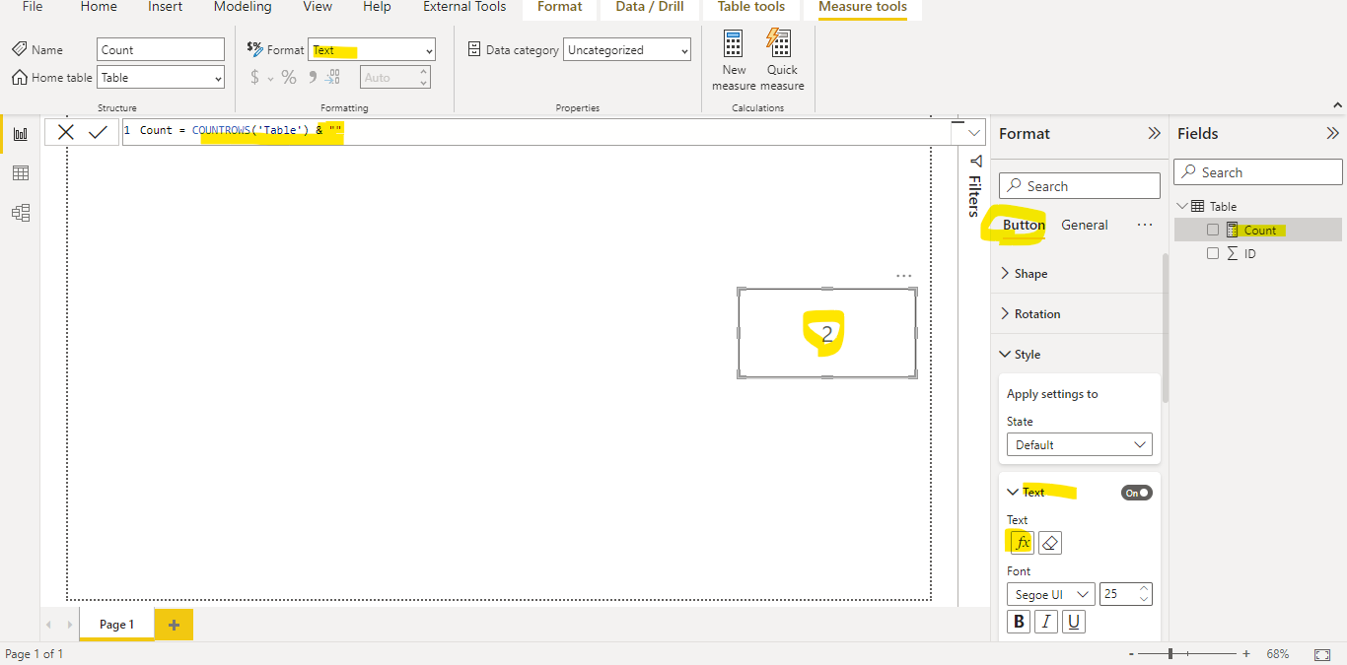
Task: Collapse the Format pane arrows
Action: tap(1154, 133)
